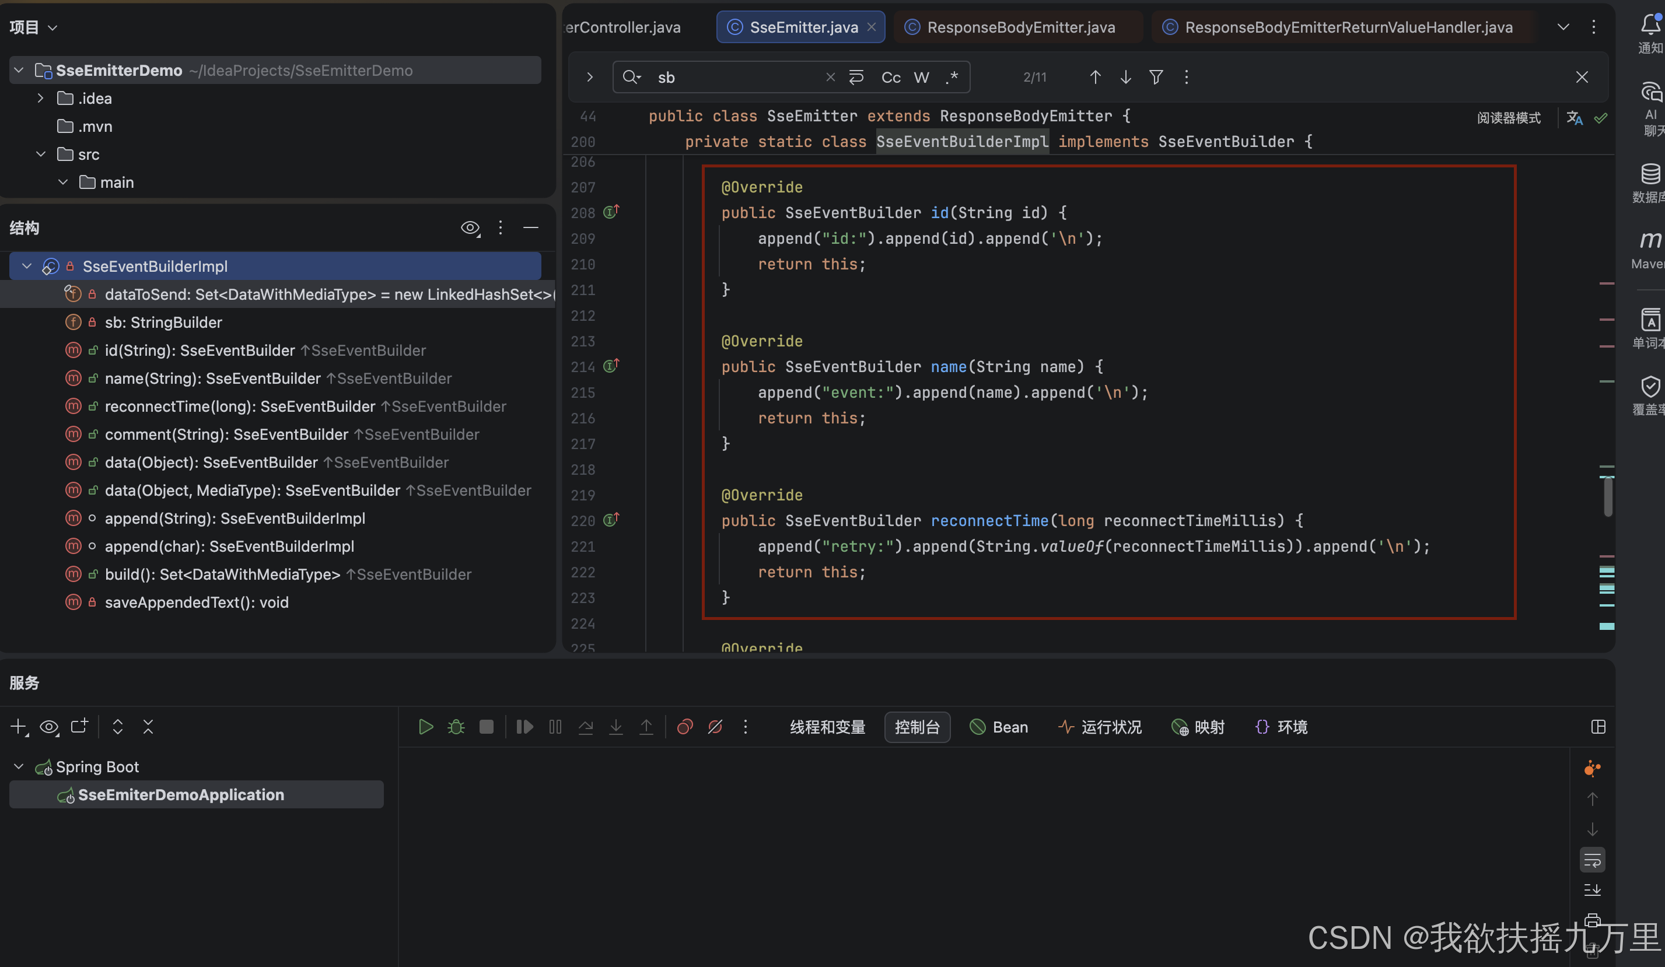
Task: Toggle Match Case (Cc) search option
Action: (891, 78)
